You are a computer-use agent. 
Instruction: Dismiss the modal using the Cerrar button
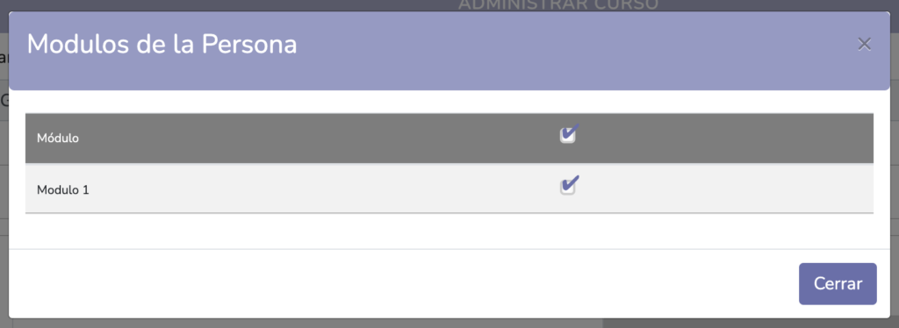click(x=838, y=284)
